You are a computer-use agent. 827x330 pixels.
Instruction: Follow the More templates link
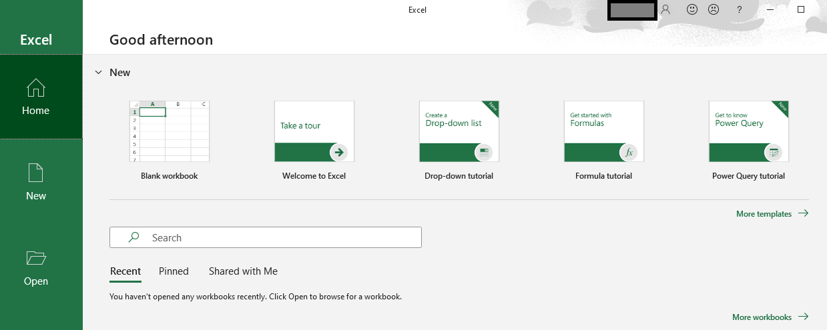tap(772, 214)
